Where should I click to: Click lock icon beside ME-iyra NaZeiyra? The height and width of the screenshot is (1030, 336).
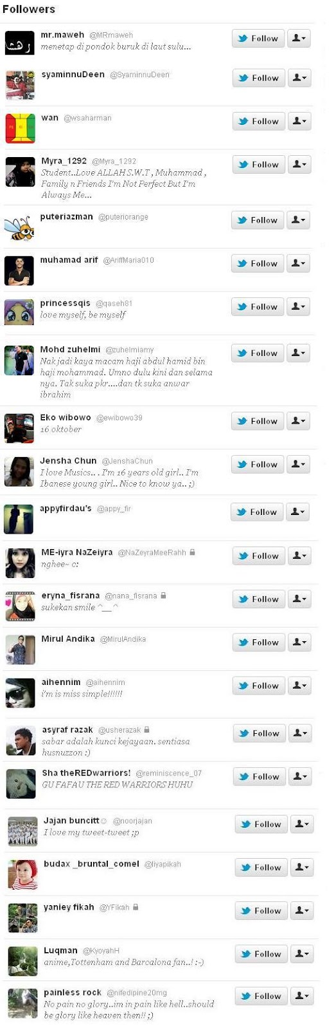[x=192, y=552]
